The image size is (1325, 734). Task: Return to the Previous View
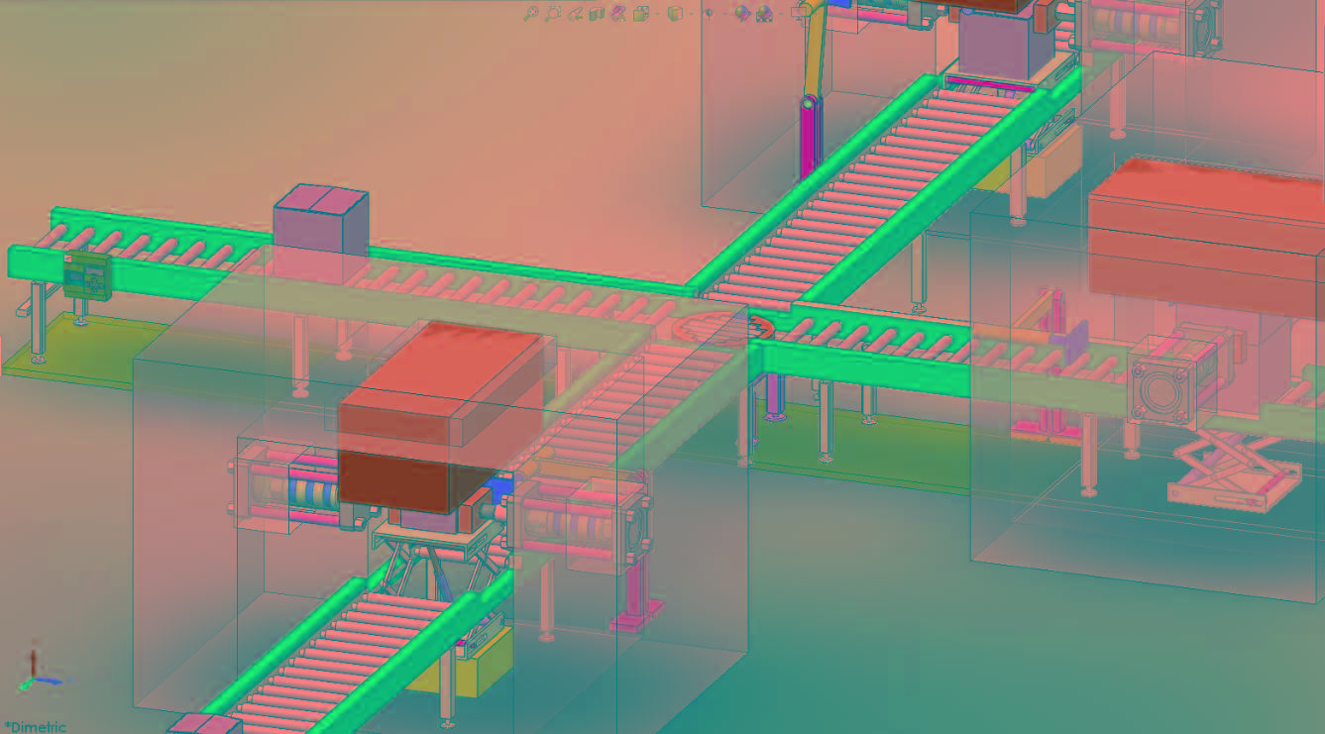point(576,13)
